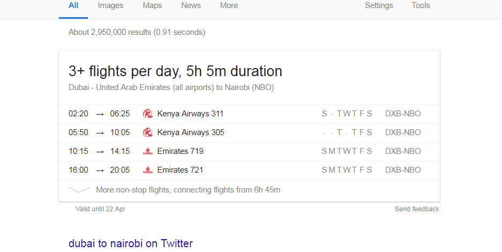Image resolution: width=502 pixels, height=252 pixels.
Task: Click DXB-NBO route for the 16:00 flight
Action: (x=403, y=170)
